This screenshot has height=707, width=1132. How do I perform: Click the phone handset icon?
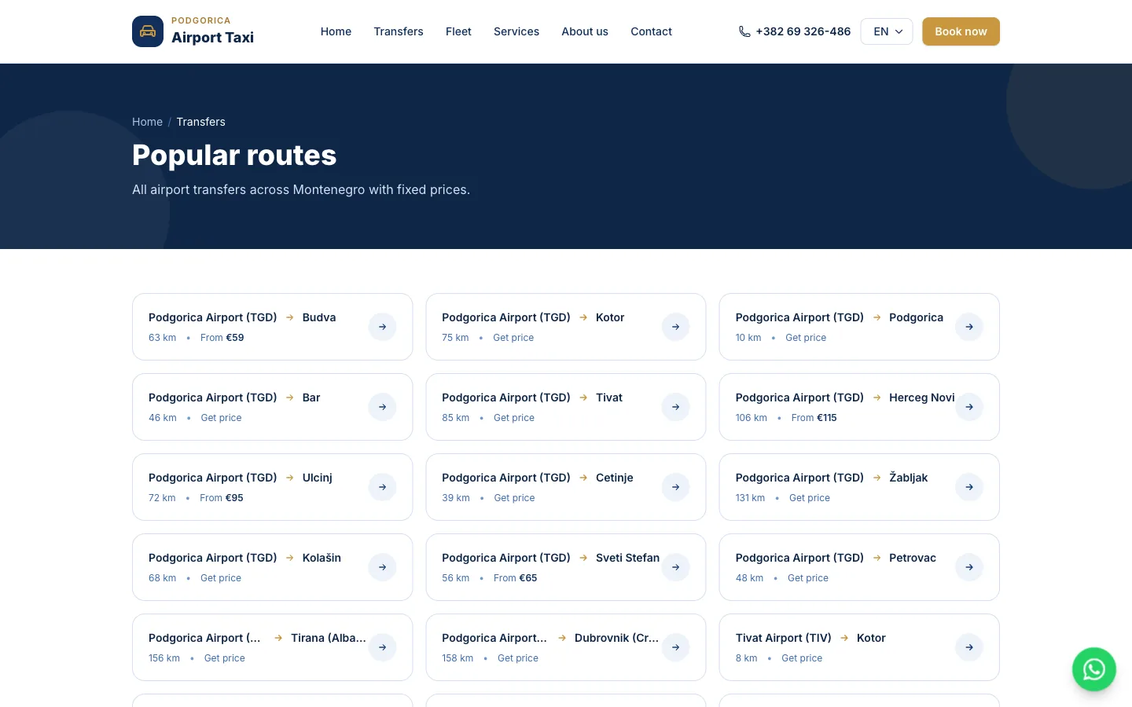(744, 31)
